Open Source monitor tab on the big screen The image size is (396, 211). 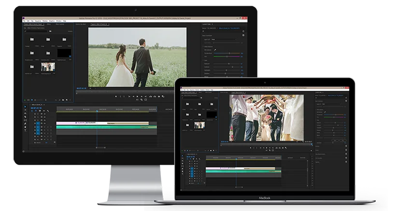[81, 24]
